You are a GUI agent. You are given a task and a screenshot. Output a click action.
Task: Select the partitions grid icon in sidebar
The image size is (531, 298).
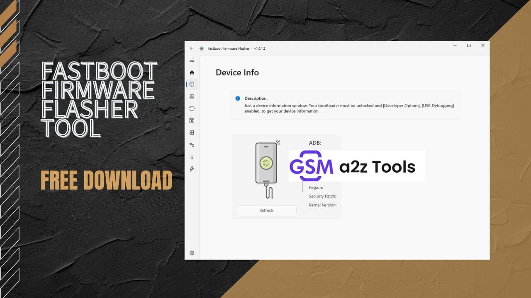point(192,132)
